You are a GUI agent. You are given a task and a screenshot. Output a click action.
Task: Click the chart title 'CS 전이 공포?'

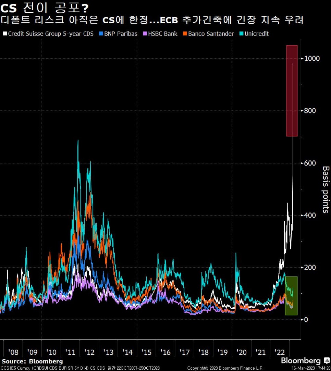pos(45,8)
